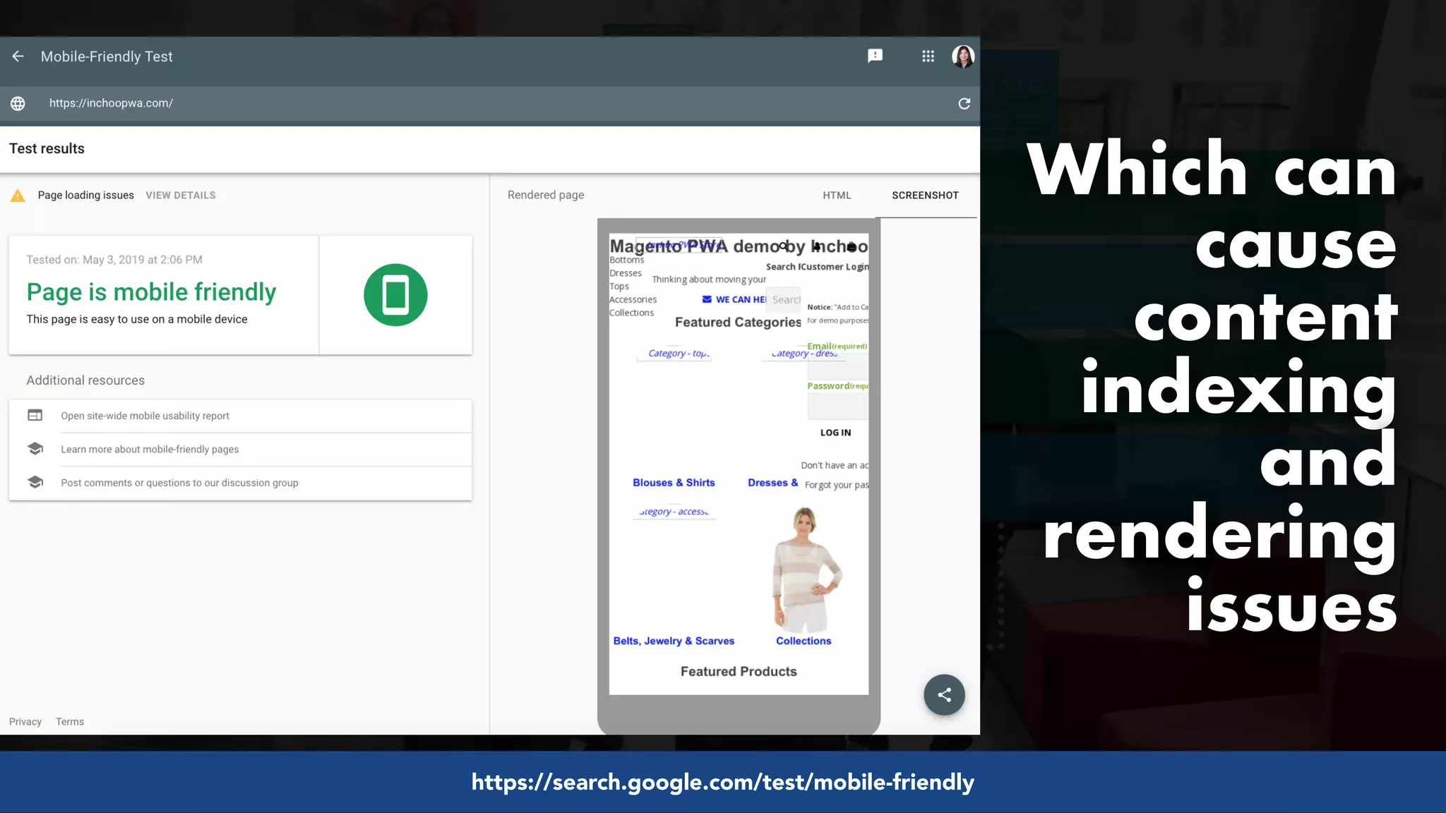Screen dimensions: 1446x813
Task: Click the 'Page is mobile friendly' heading
Action: (x=151, y=292)
